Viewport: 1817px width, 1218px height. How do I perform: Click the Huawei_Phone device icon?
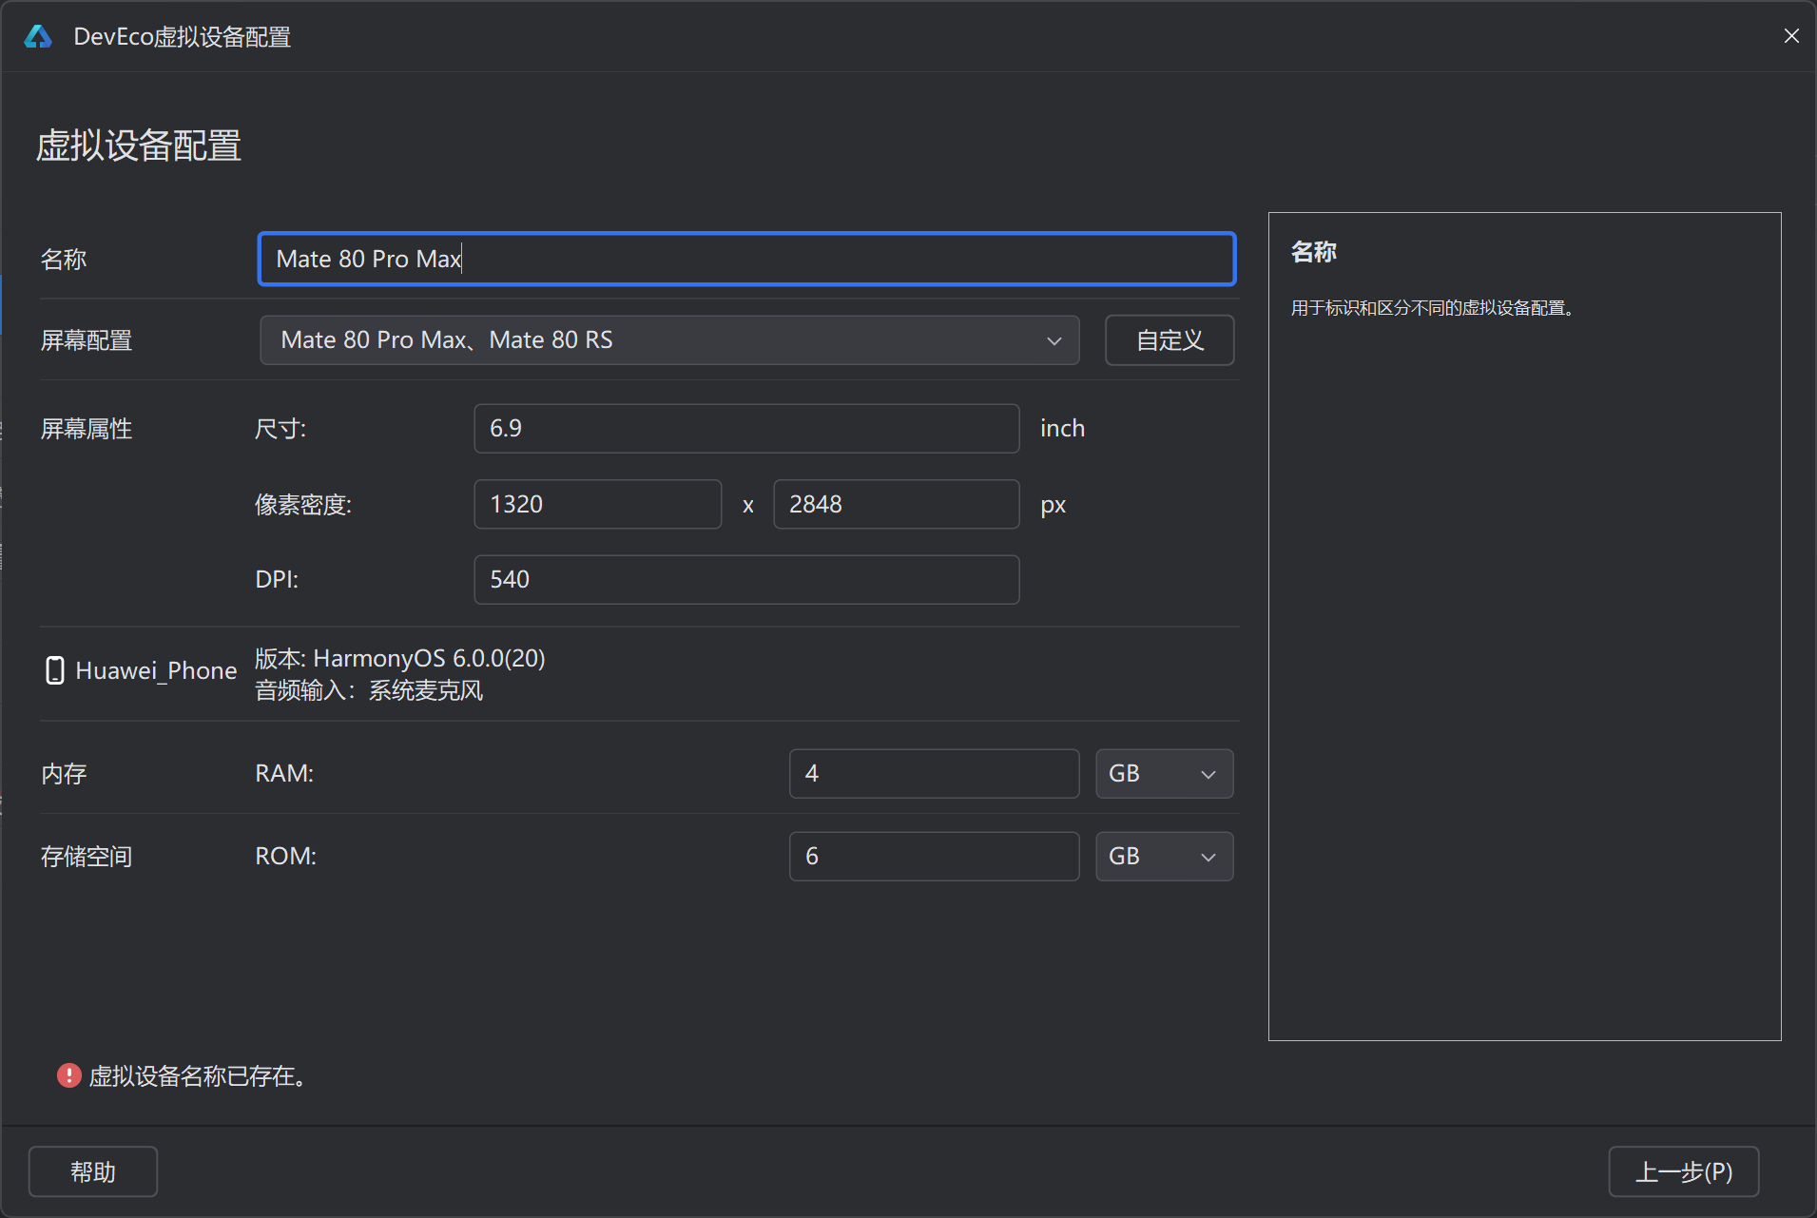coord(55,670)
